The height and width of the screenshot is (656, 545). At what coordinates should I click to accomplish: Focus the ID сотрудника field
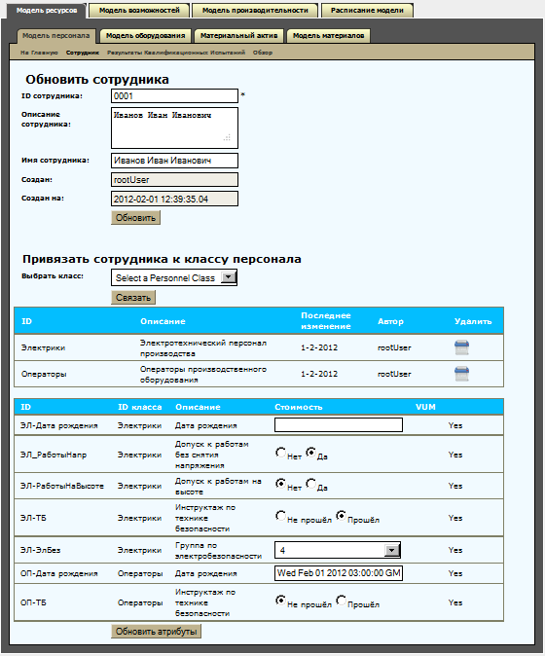(x=174, y=96)
